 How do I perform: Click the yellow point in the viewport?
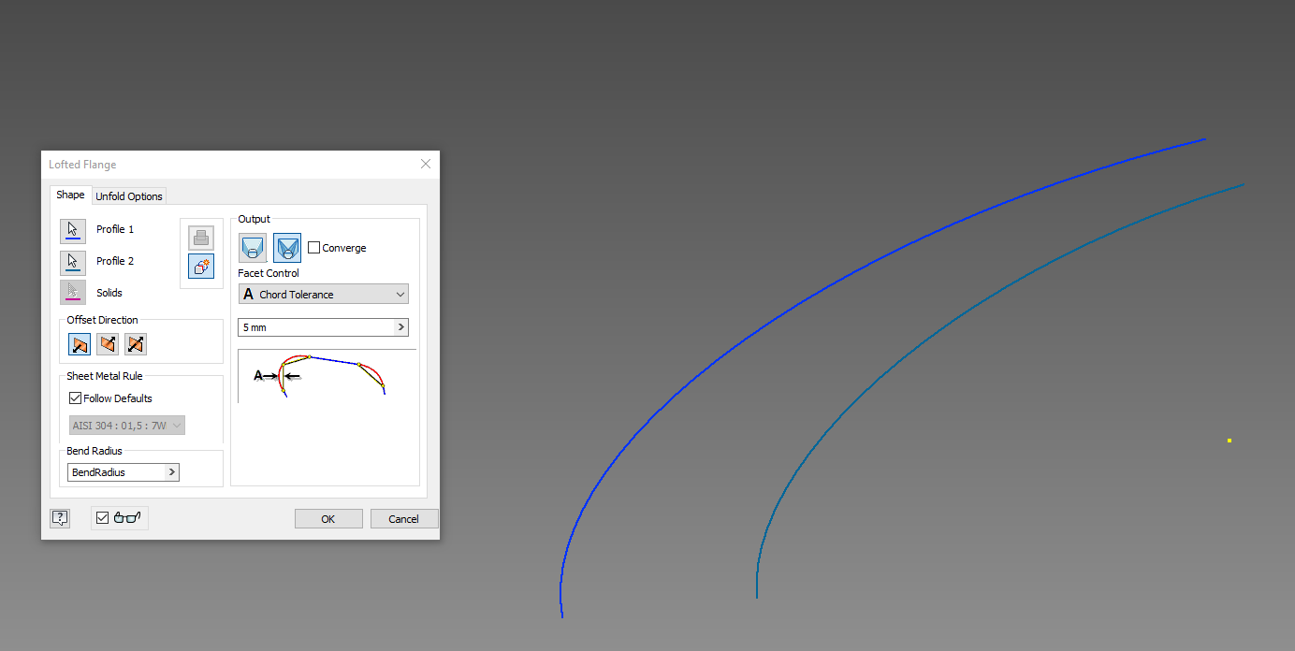[1230, 441]
